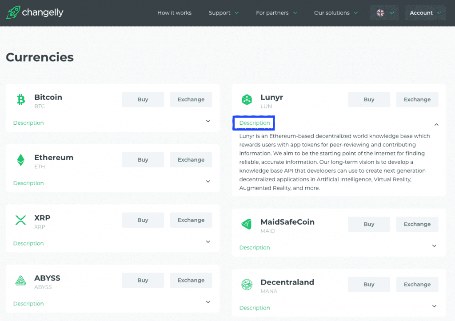Buy Lunyr
The height and width of the screenshot is (321, 455).
(369, 99)
